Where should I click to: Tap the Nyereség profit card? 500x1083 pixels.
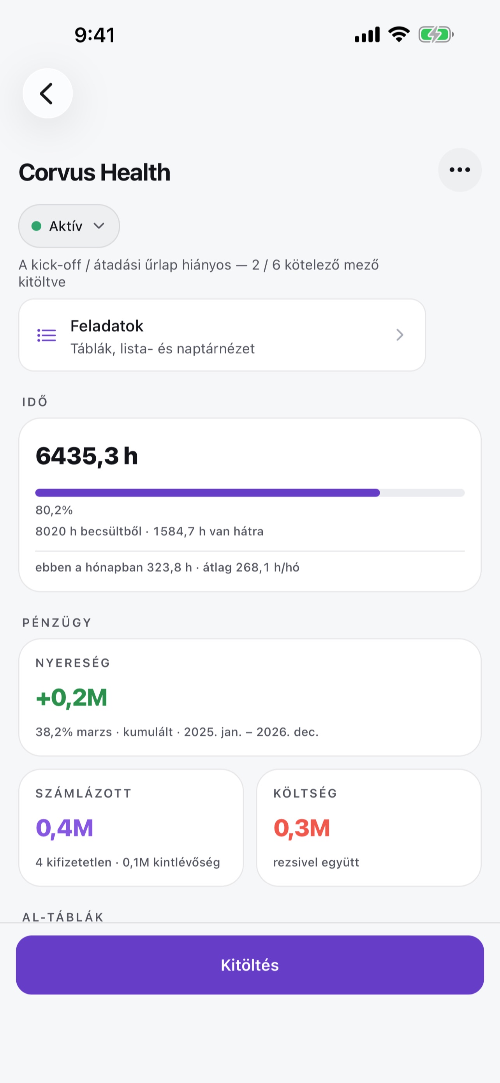(250, 697)
